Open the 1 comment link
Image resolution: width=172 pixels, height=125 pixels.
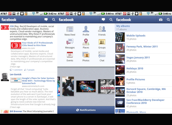(16, 70)
